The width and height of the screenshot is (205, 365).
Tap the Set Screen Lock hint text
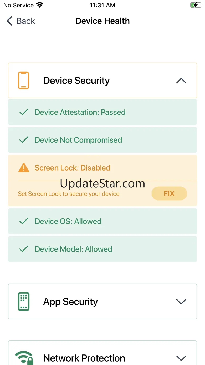(x=69, y=194)
